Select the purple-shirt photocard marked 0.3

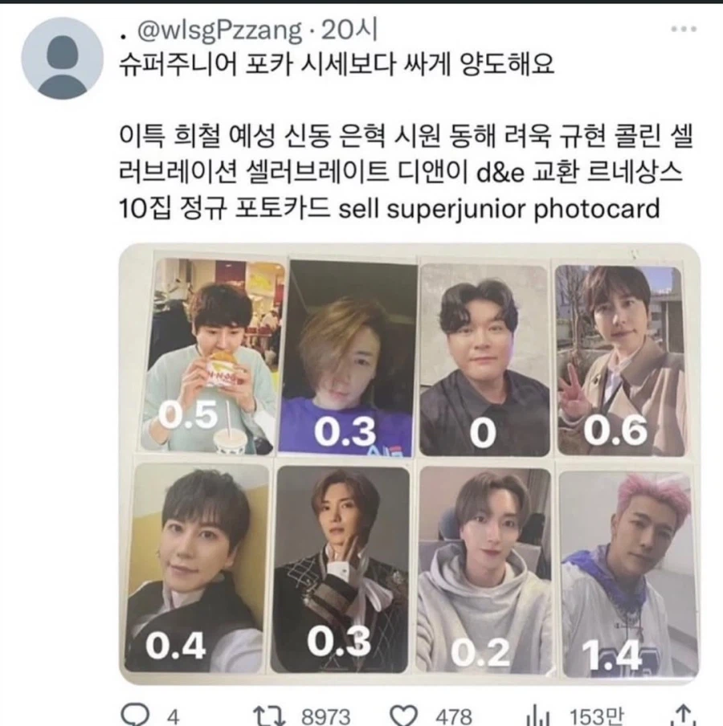348,358
